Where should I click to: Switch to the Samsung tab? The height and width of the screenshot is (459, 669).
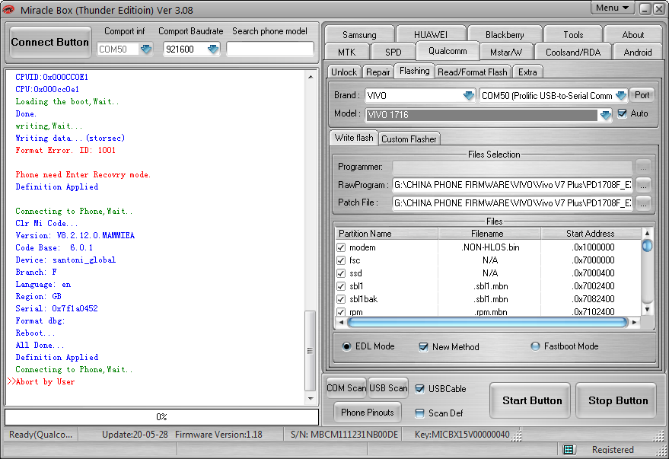(359, 34)
